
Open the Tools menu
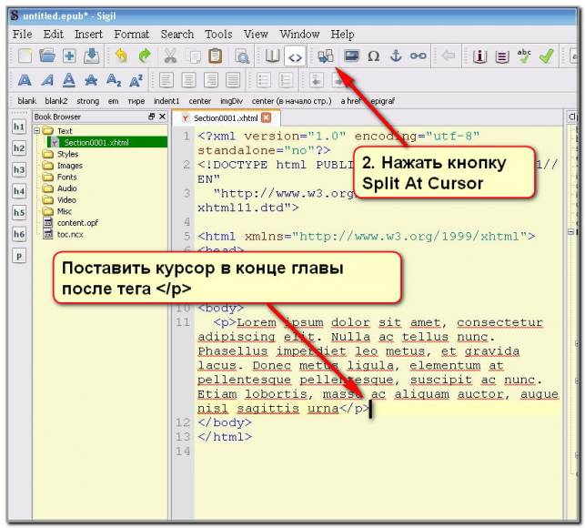(x=218, y=35)
